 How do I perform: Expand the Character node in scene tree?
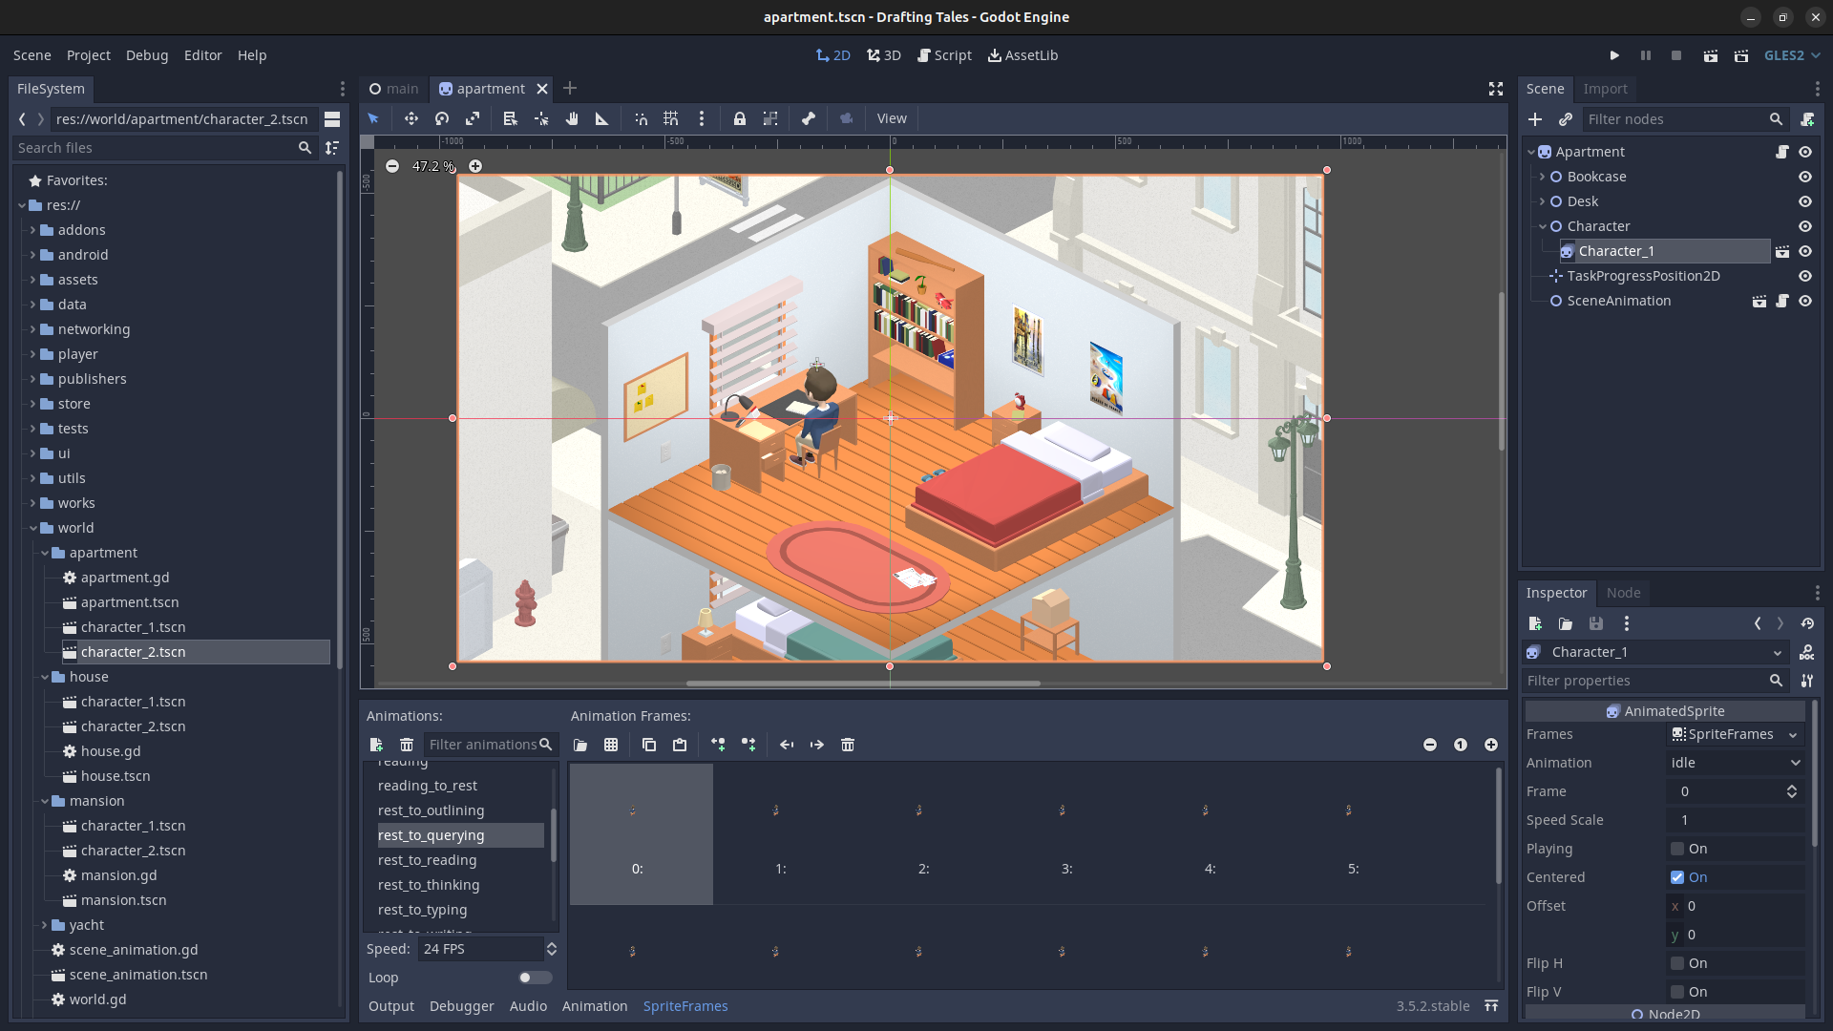(1540, 225)
